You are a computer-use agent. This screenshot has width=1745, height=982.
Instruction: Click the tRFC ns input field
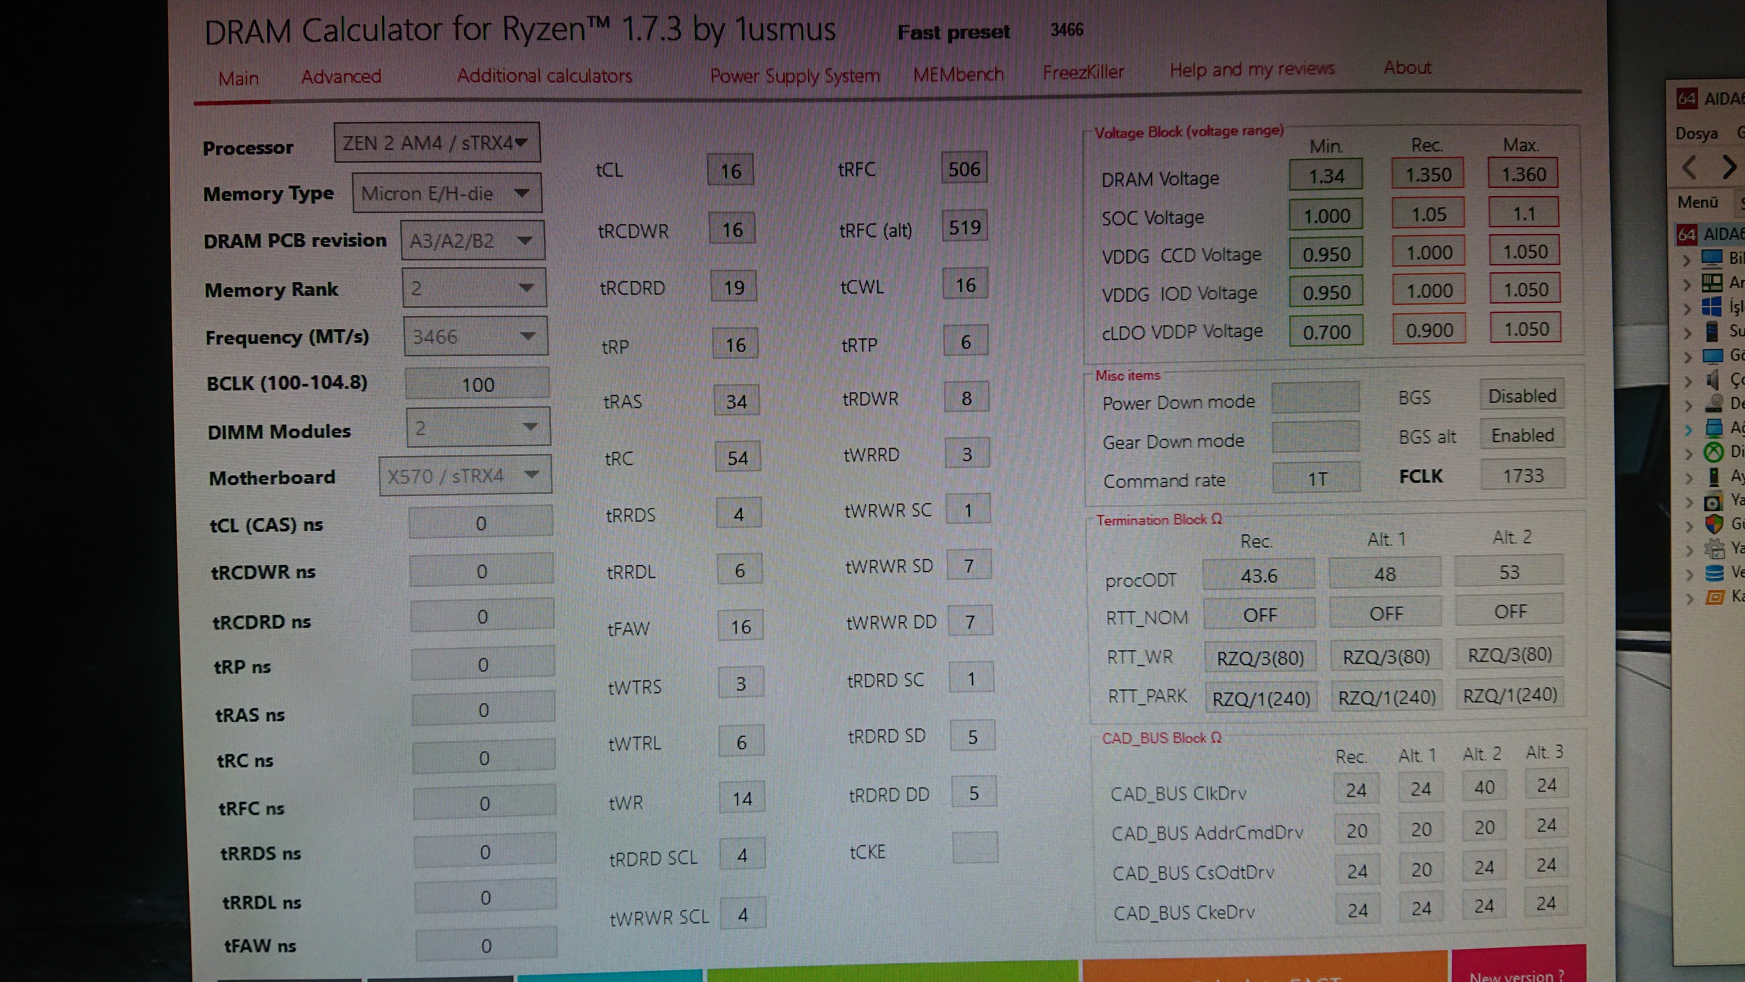click(x=485, y=802)
